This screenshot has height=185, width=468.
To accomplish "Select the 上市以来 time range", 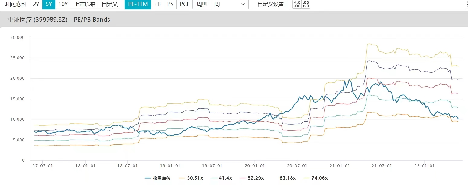I will click(x=85, y=4).
